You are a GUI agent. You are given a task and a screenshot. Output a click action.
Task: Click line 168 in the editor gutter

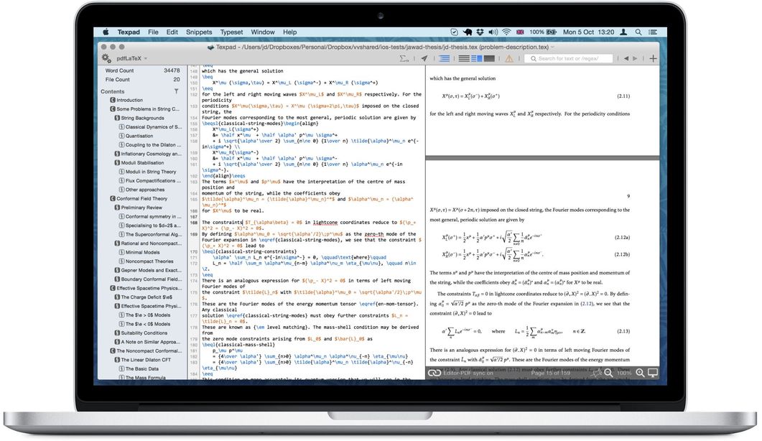tap(193, 223)
